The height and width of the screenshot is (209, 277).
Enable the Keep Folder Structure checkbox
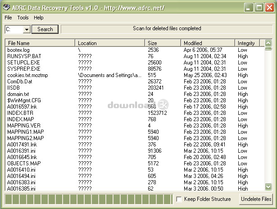click(x=179, y=199)
